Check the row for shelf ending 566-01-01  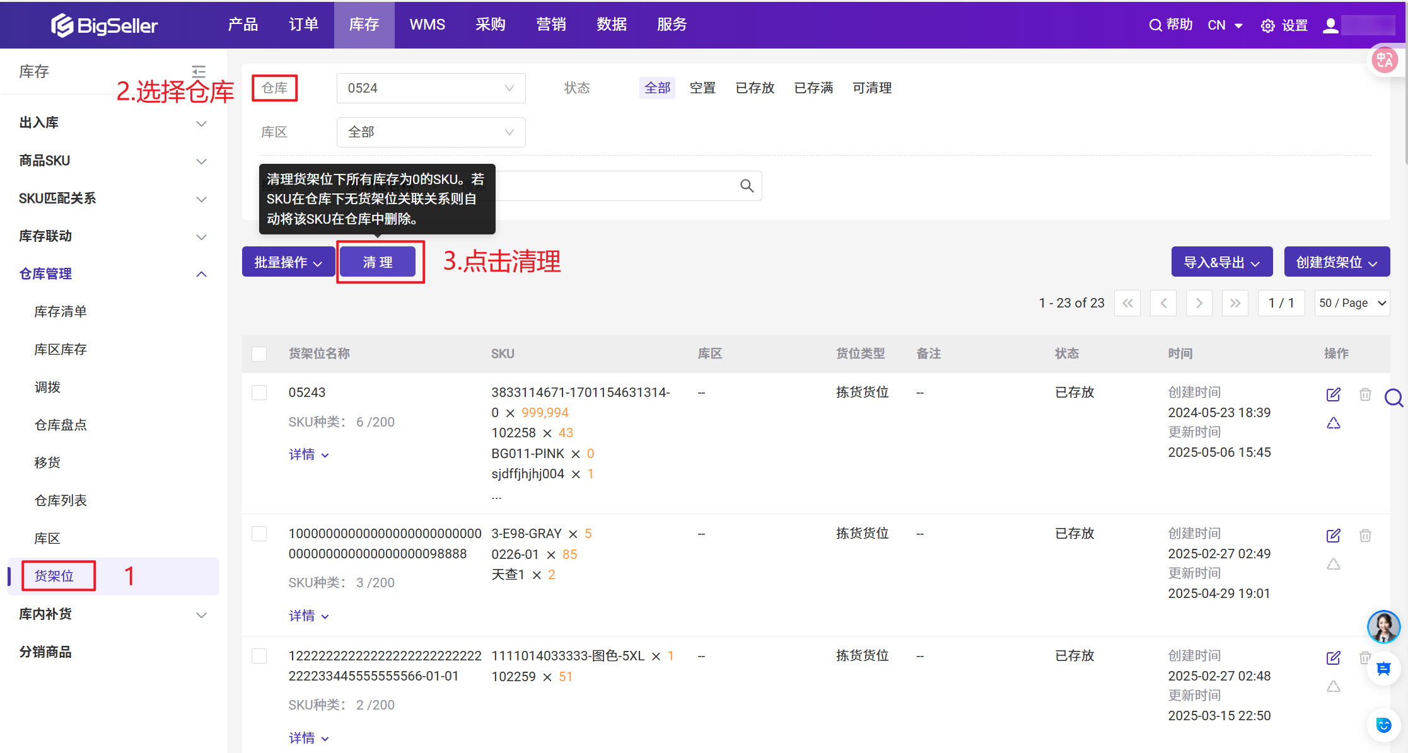(x=259, y=656)
